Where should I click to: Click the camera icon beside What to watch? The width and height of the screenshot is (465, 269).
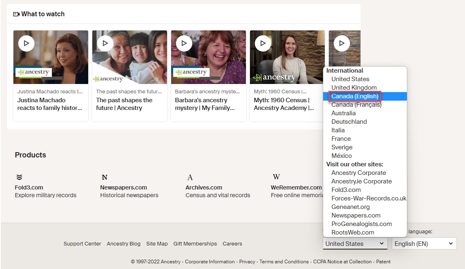(16, 14)
